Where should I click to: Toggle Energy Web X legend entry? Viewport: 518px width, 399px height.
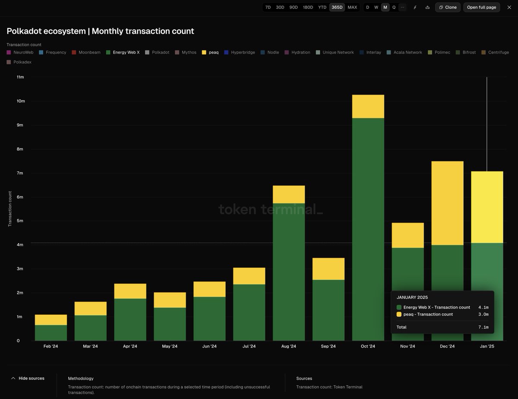(123, 52)
